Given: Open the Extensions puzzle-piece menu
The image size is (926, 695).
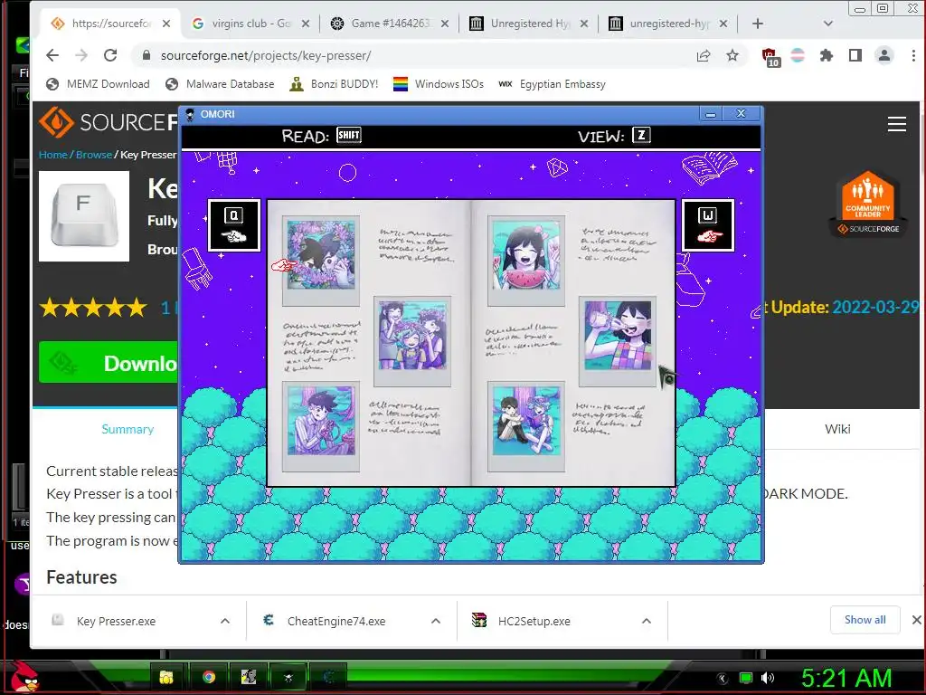Looking at the screenshot, I should click(x=827, y=55).
